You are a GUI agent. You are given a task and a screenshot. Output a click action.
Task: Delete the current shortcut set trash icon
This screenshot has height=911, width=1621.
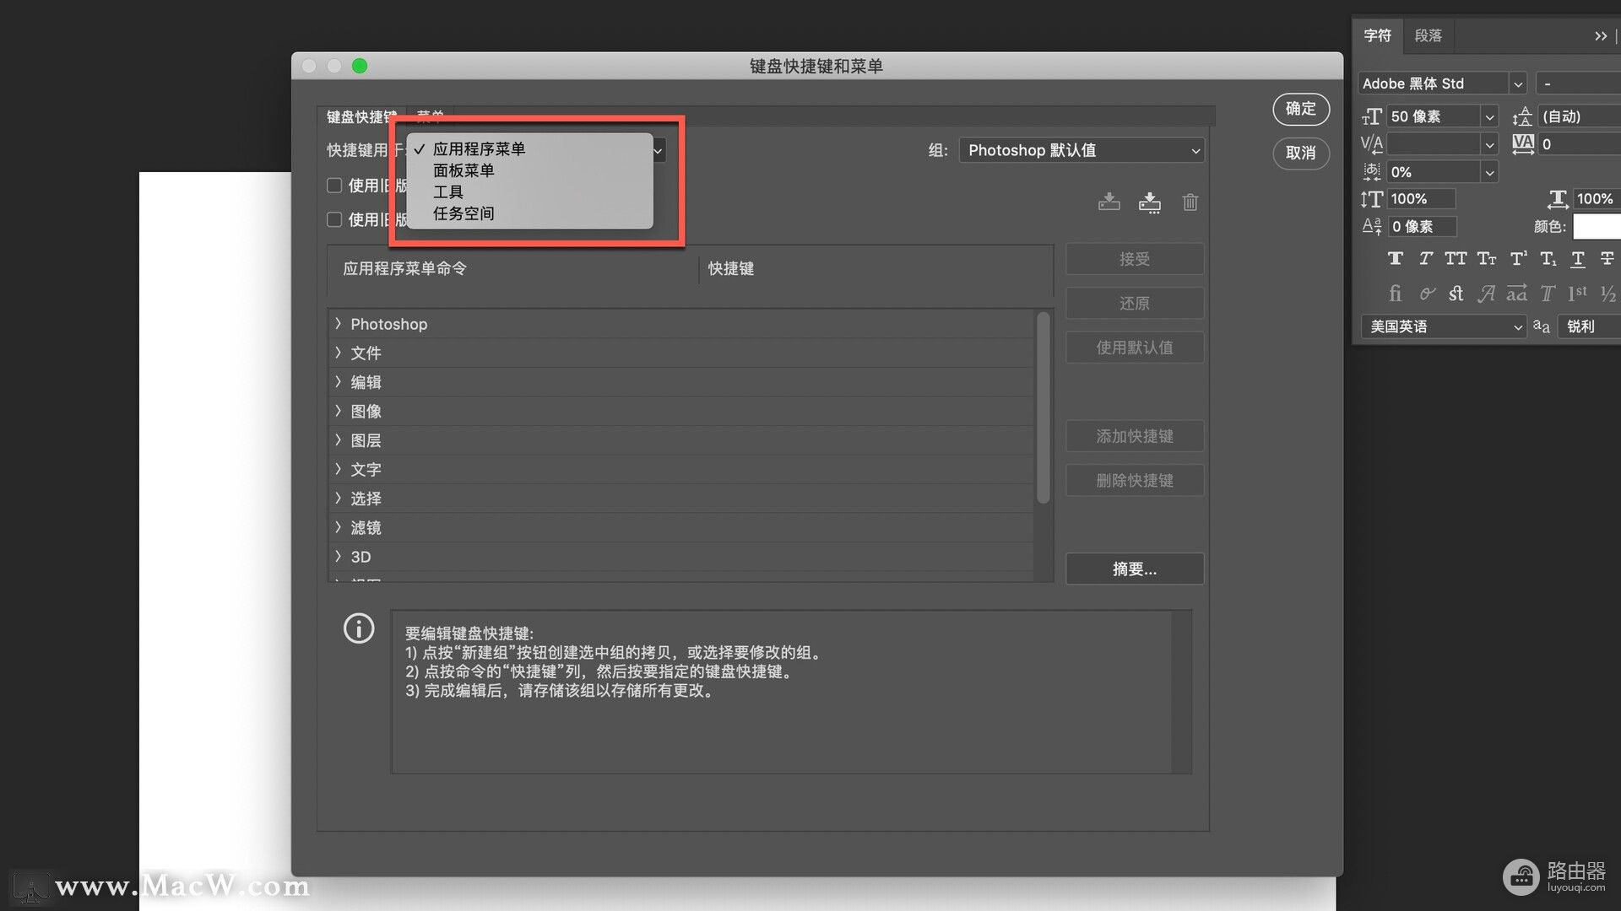[1190, 202]
